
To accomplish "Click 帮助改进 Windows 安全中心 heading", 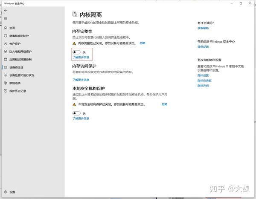I will (x=216, y=41).
